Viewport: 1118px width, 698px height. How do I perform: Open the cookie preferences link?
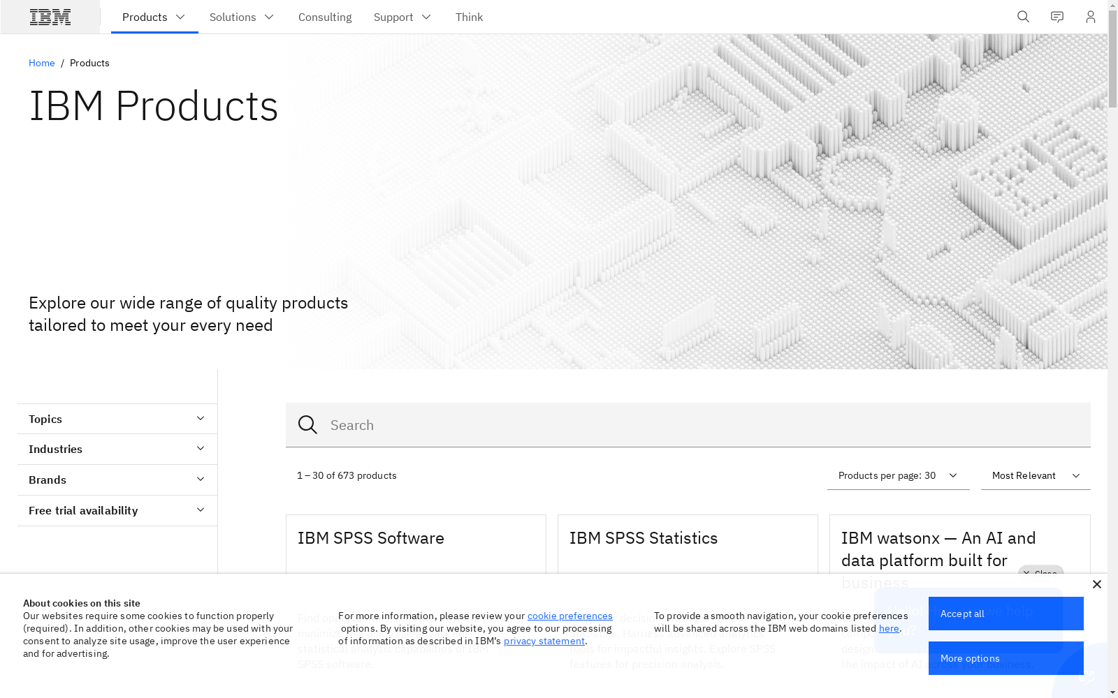coord(570,616)
